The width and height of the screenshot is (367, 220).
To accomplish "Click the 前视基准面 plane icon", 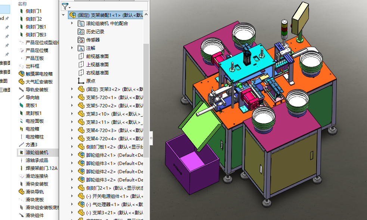I will click(x=81, y=56).
